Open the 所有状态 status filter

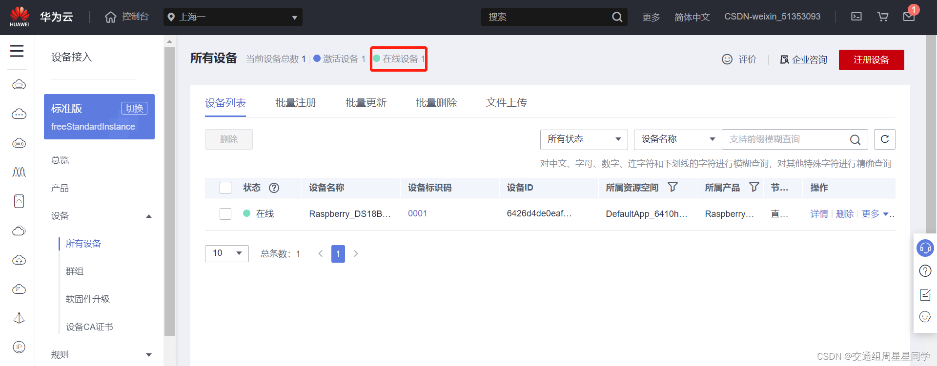point(584,139)
